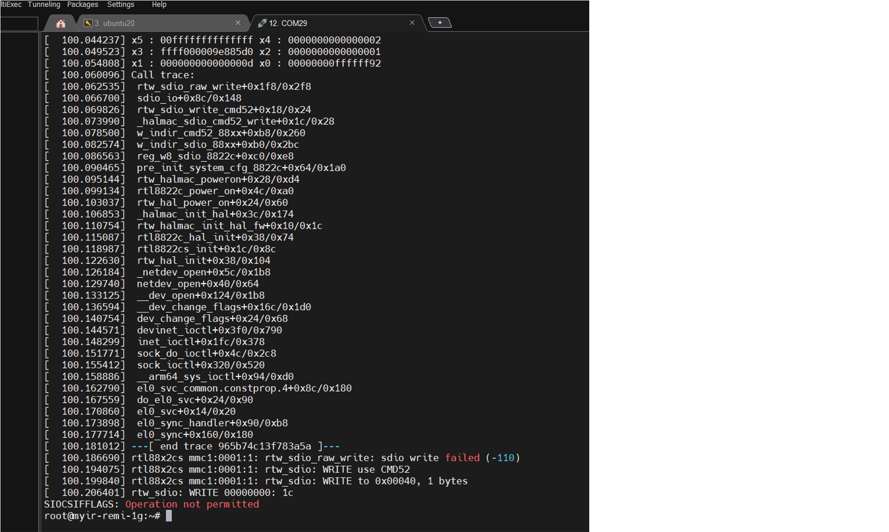This screenshot has width=889, height=532.
Task: Click the pre_init_system_cfg_8822c line
Action: tap(195, 168)
